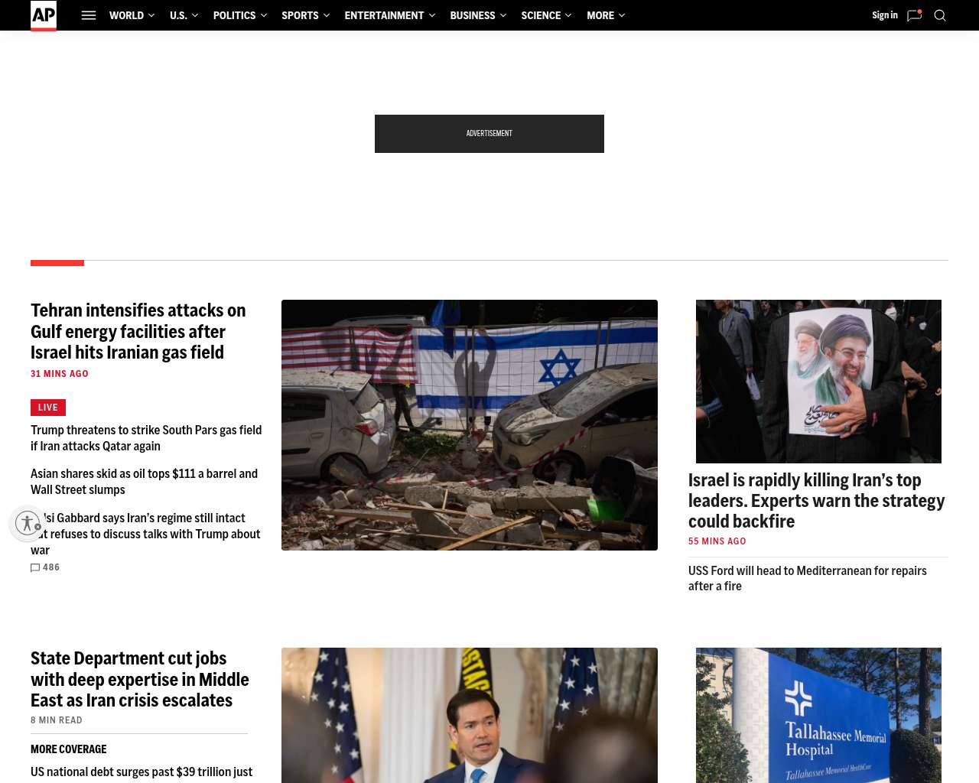The height and width of the screenshot is (783, 979).
Task: Open the Israeli flag rubble photo
Action: click(x=469, y=425)
